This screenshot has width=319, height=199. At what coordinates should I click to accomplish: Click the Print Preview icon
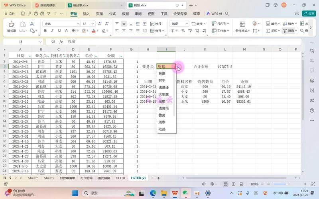point(42,14)
